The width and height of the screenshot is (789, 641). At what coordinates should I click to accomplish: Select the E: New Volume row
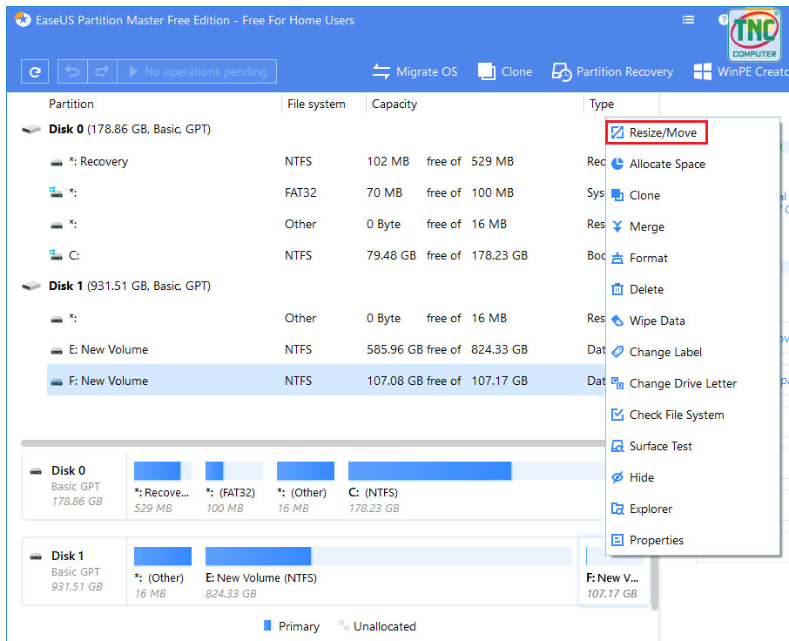point(326,350)
